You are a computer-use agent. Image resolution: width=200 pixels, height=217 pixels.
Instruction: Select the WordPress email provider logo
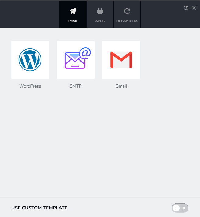point(30,60)
